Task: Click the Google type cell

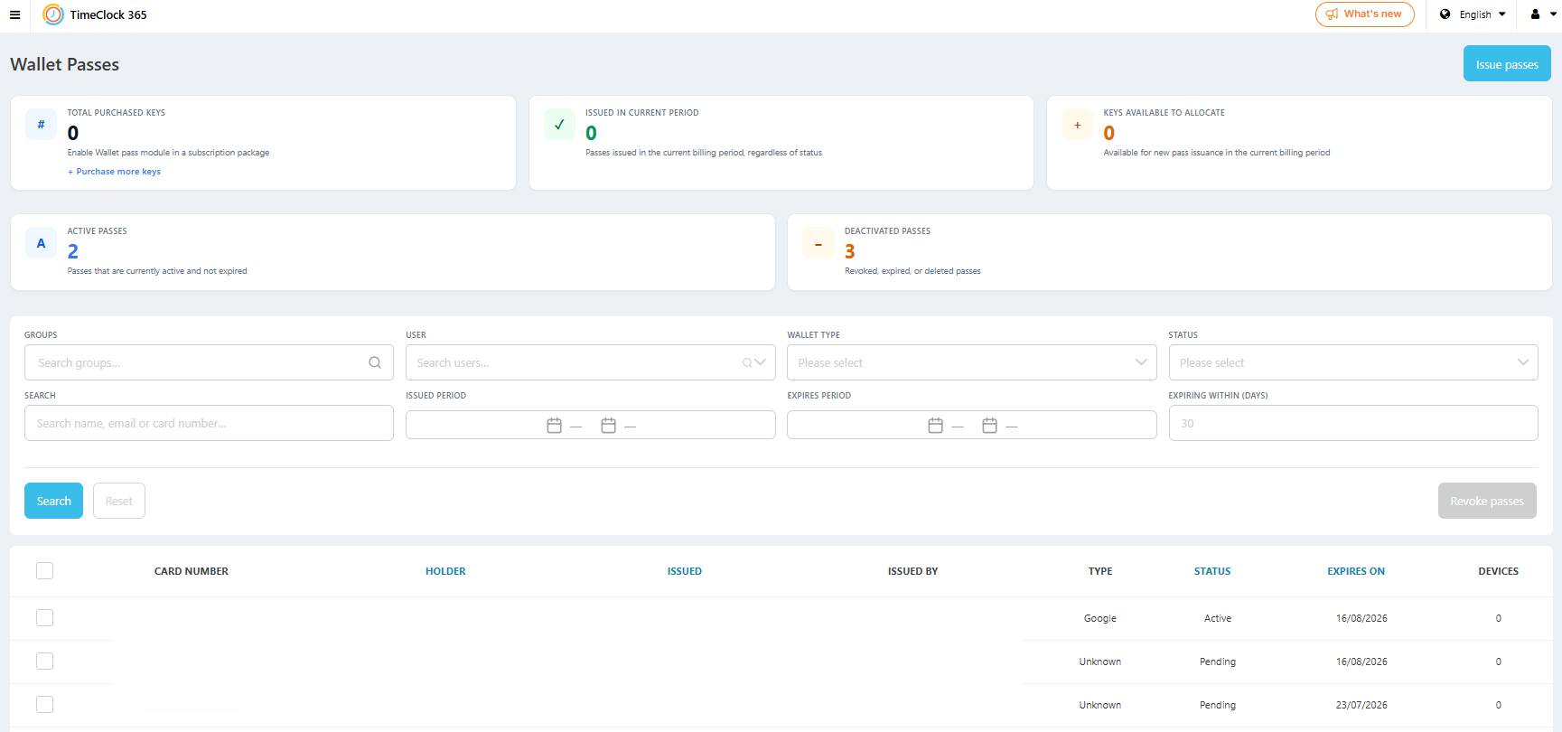Action: click(1100, 618)
